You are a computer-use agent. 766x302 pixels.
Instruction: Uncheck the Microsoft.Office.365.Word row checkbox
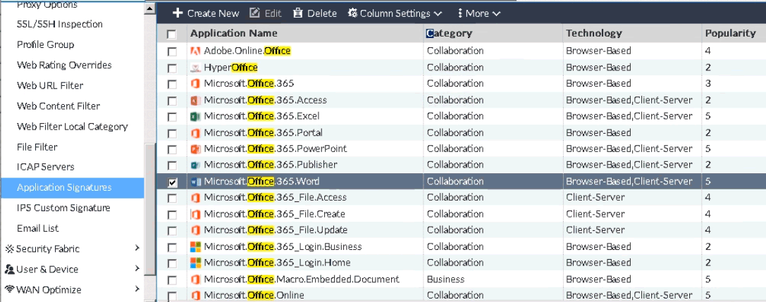coord(172,182)
